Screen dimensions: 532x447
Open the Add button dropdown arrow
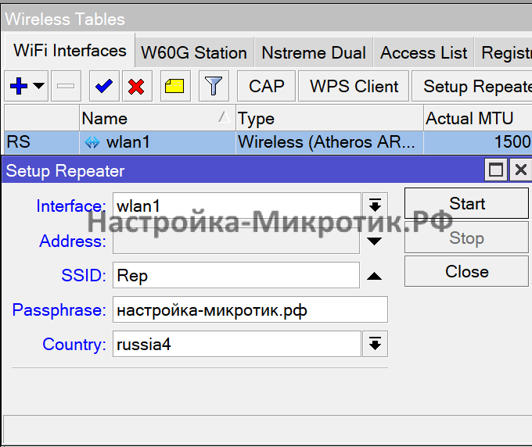point(38,86)
